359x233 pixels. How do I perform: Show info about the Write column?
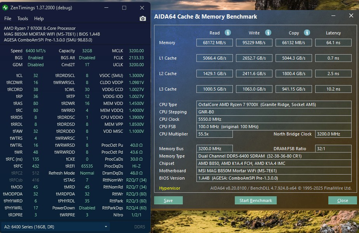point(268,33)
